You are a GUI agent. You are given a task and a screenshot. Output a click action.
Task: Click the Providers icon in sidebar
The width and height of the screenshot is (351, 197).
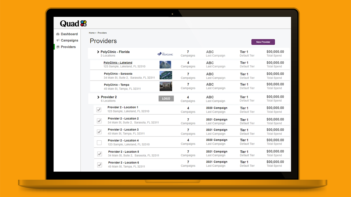[x=58, y=47]
